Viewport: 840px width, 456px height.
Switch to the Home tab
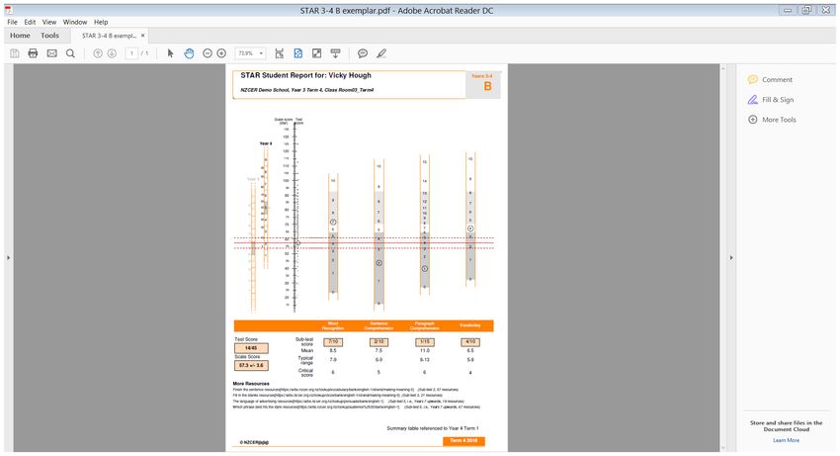point(20,36)
